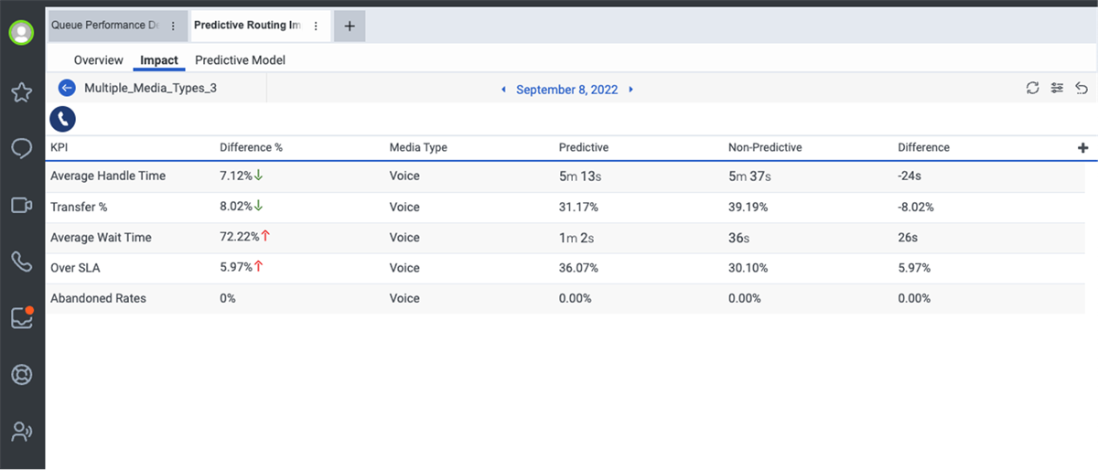Go to previous day arrow
This screenshot has width=1098, height=470.
502,90
